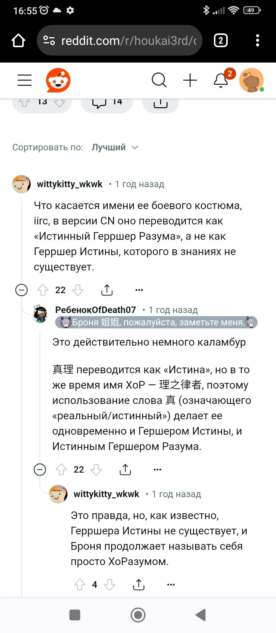Open the browser three-dot menu
The height and width of the screenshot is (633, 276).
click(258, 40)
